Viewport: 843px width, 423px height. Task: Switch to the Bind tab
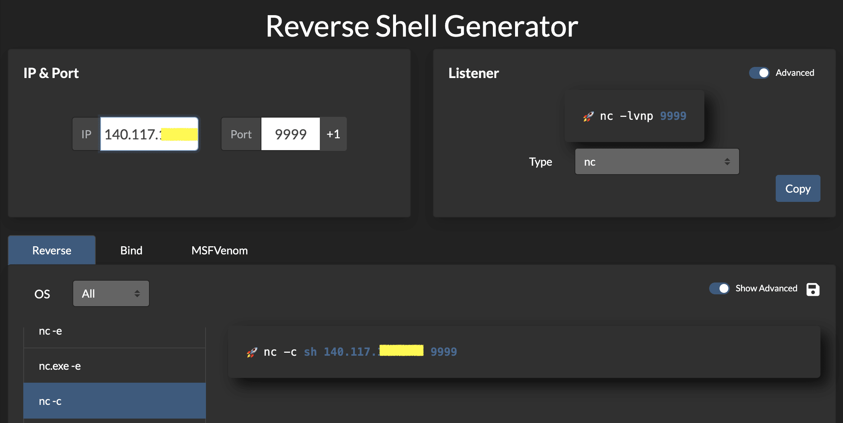pyautogui.click(x=131, y=250)
